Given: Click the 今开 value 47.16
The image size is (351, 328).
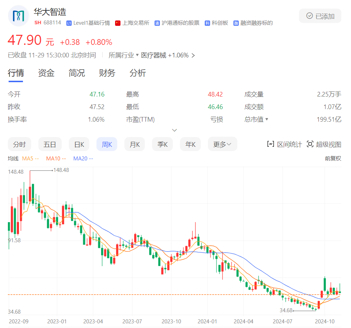Looking at the screenshot, I should click(97, 94).
